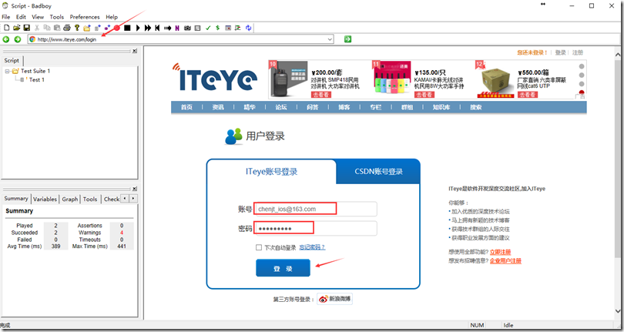Open the Tools menu
The image size is (624, 332).
click(x=57, y=17)
